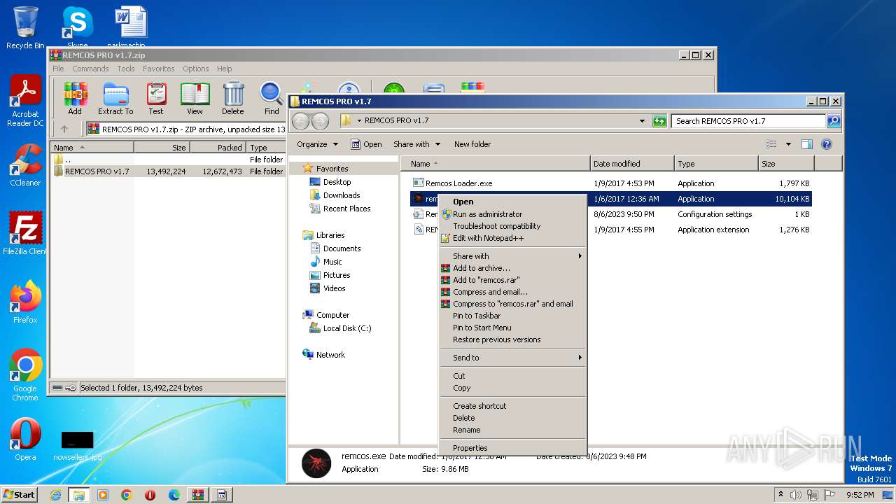896x504 pixels.
Task: Expand the Share with context submenu
Action: pos(512,256)
